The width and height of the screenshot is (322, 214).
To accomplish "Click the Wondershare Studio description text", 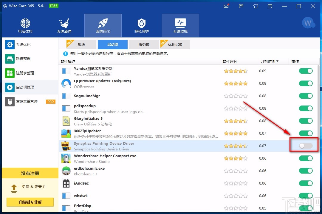I will coord(92,162).
